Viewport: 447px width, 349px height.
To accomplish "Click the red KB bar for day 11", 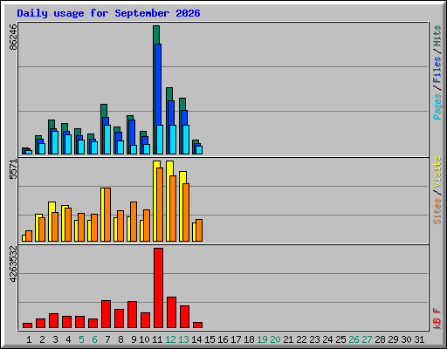I will tap(158, 288).
